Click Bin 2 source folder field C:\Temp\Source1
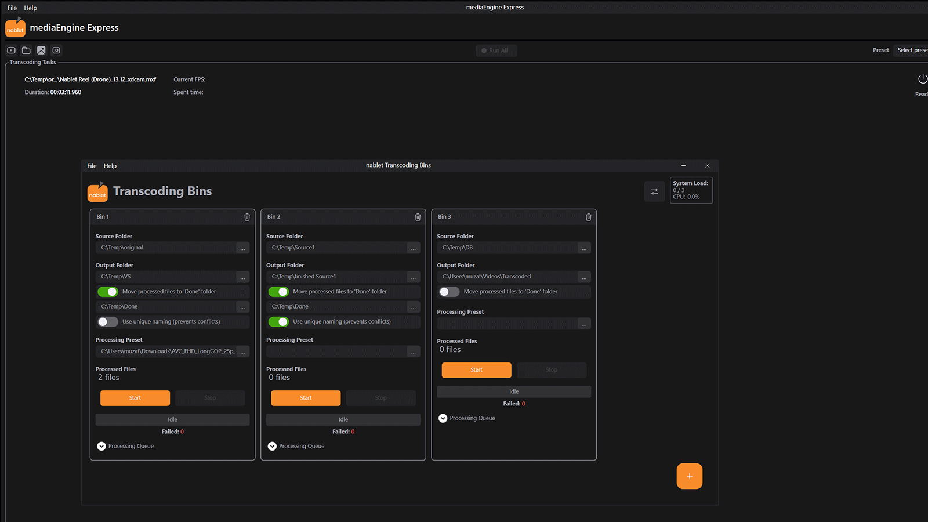This screenshot has width=928, height=522. point(336,248)
